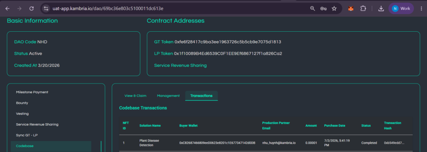Image resolution: width=427 pixels, height=152 pixels.
Task: Select the Transactions tab
Action: [201, 96]
